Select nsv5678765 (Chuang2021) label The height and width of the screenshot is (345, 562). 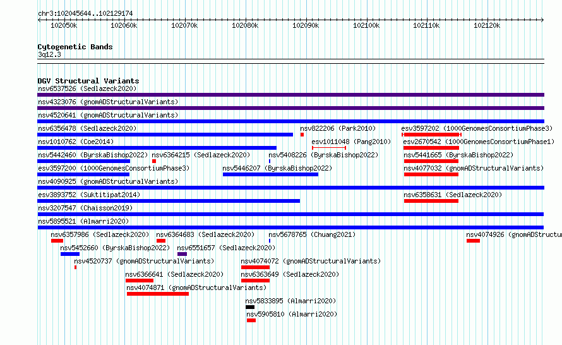tap(312, 234)
